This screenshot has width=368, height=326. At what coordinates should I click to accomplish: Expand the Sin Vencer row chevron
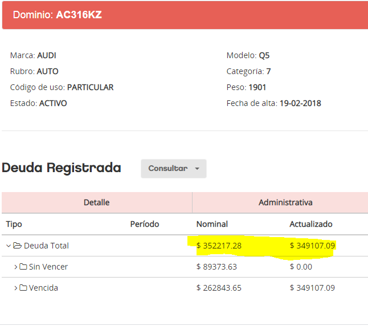[x=16, y=267]
